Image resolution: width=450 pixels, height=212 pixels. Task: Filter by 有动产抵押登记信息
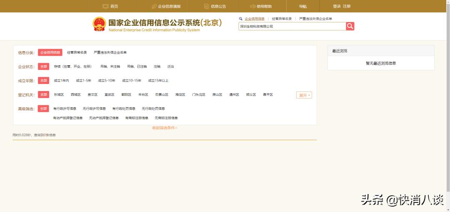point(68,118)
